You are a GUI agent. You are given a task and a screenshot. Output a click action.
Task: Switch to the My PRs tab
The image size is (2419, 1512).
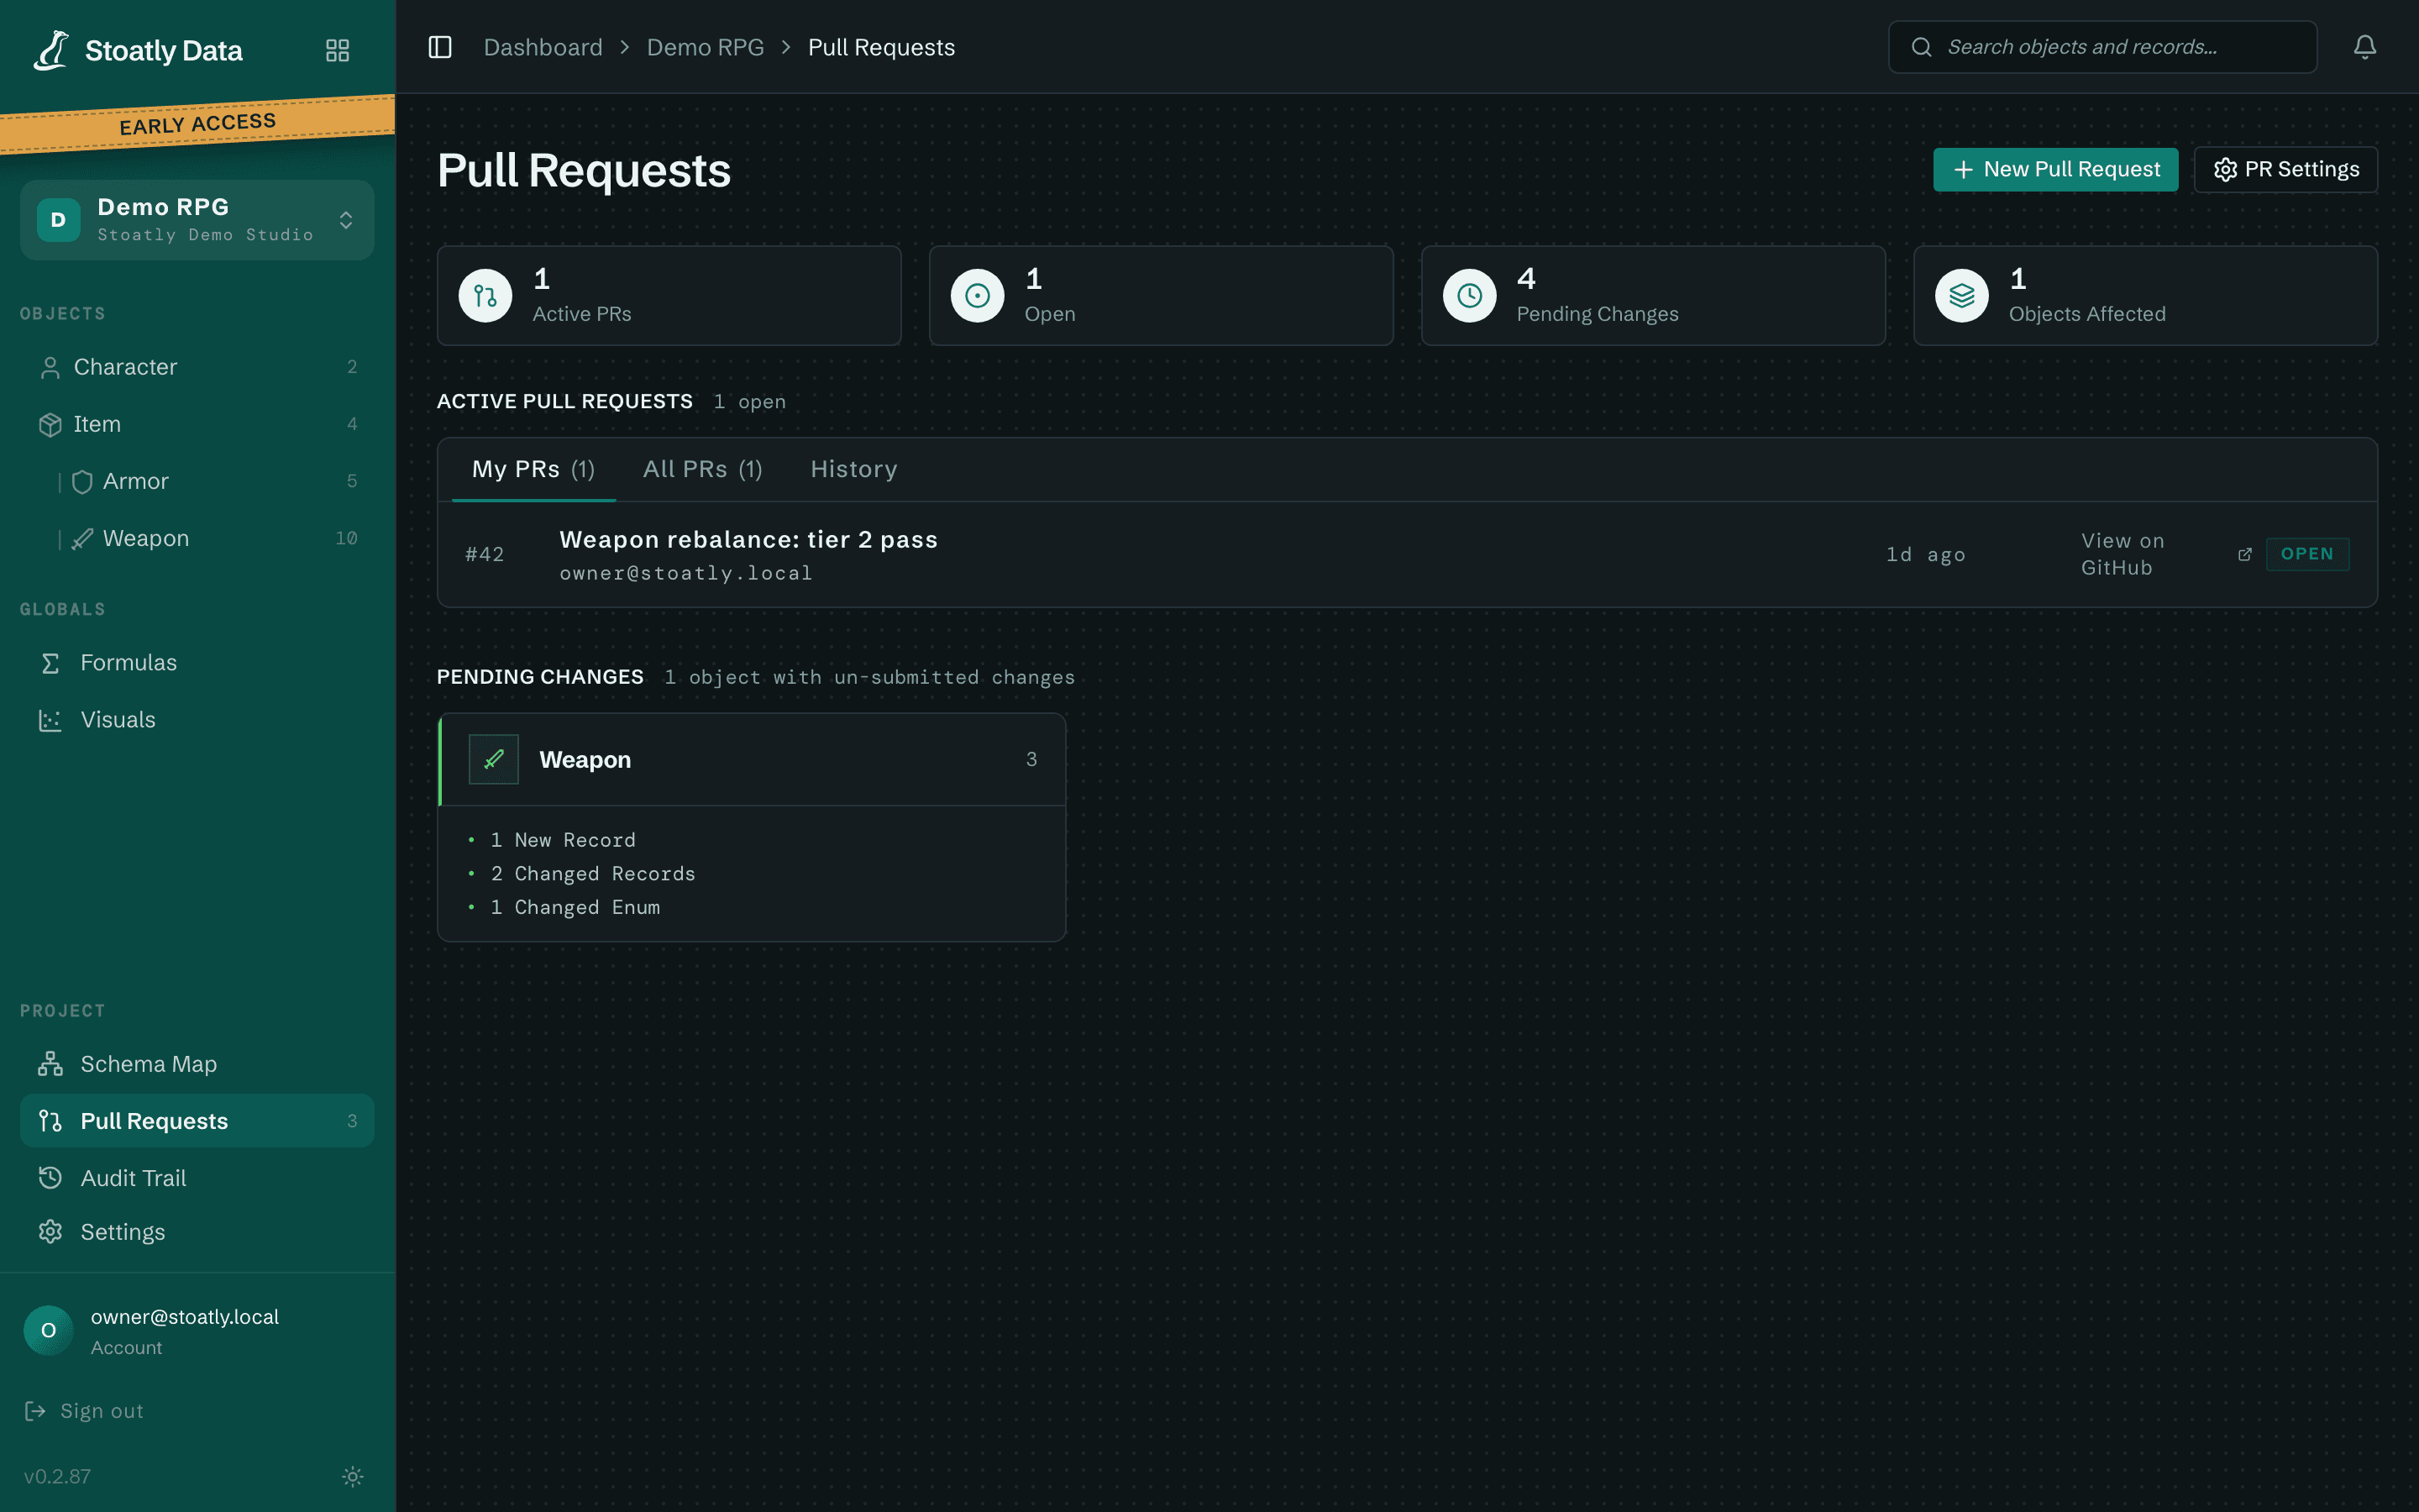(534, 469)
